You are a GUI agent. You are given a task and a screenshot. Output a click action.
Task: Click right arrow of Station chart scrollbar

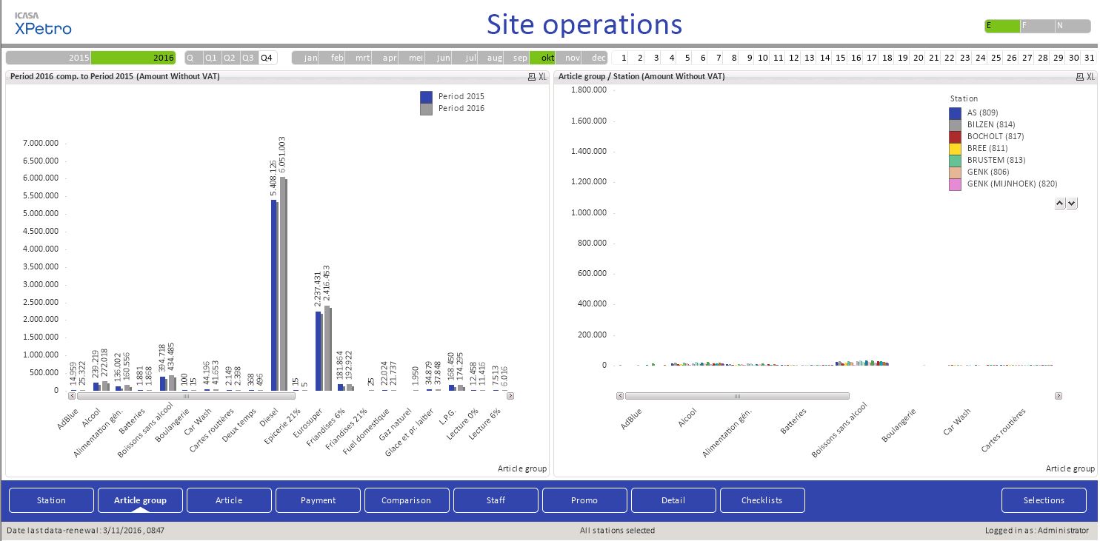point(1059,396)
